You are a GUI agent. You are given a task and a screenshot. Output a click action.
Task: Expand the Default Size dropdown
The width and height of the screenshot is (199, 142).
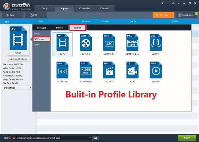pos(31,88)
